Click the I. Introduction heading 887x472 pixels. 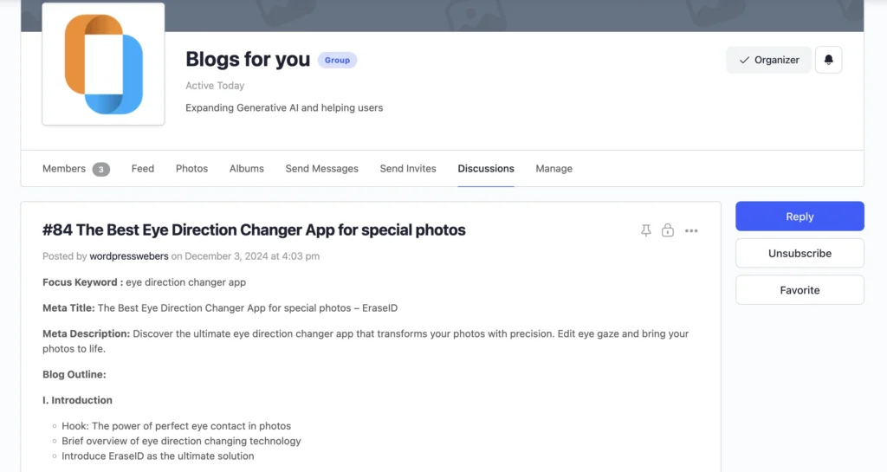pyautogui.click(x=77, y=400)
